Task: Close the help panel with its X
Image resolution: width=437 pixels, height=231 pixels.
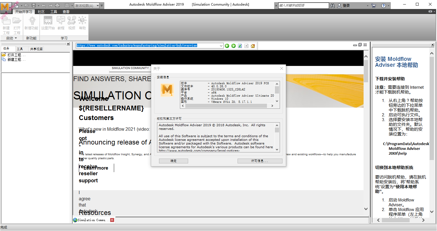Action: [x=432, y=45]
